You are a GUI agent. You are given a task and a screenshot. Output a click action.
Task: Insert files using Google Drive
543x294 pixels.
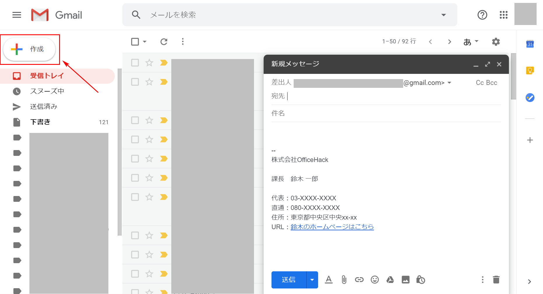tap(390, 280)
